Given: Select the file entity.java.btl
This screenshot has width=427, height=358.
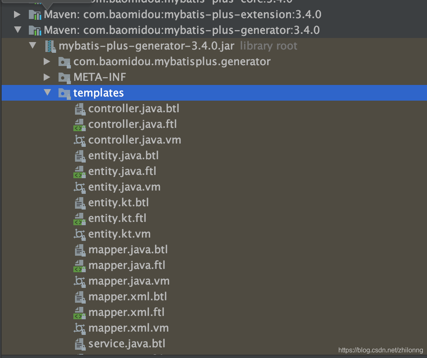Looking at the screenshot, I should tap(124, 155).
